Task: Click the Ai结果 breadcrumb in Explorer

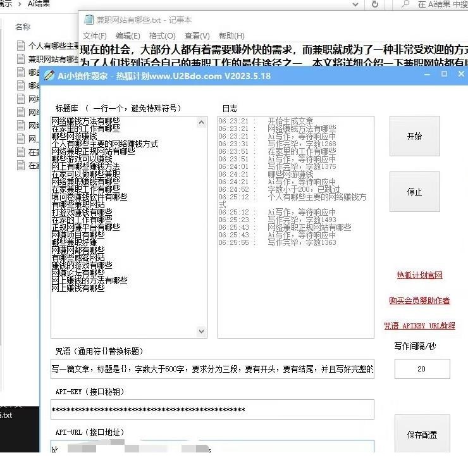Action: 39,4
